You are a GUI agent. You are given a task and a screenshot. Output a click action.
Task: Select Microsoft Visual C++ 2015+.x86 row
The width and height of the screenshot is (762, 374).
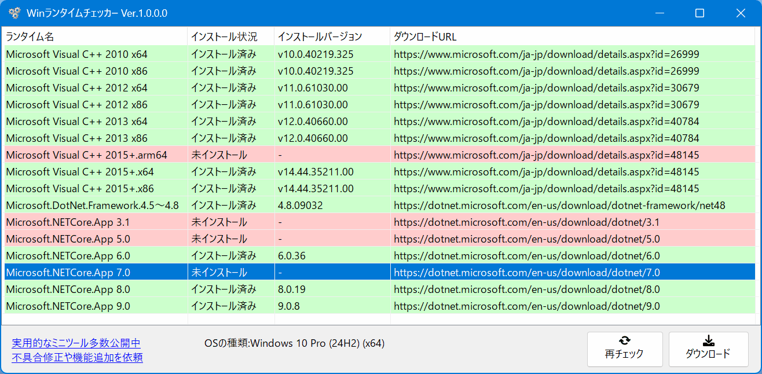(x=379, y=189)
